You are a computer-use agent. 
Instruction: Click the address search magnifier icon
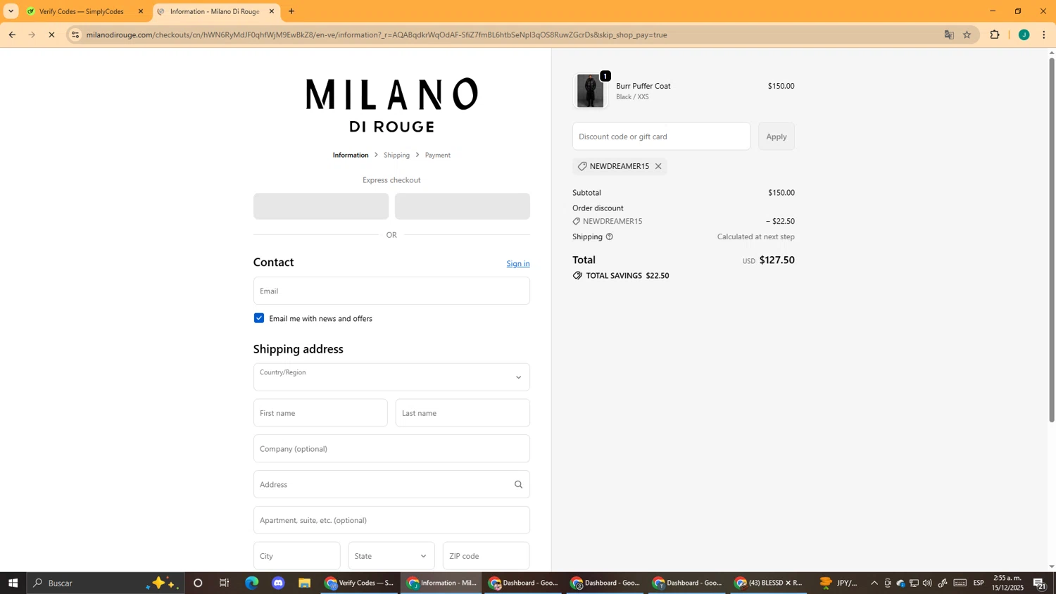click(x=518, y=484)
